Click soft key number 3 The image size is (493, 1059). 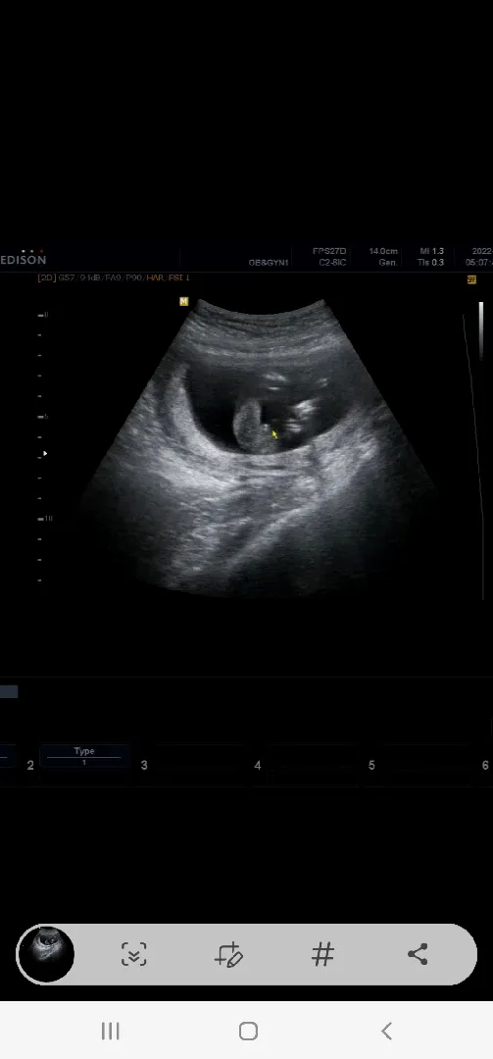[144, 765]
